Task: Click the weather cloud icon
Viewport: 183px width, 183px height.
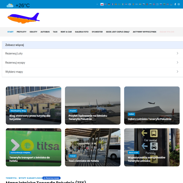Action: click(10, 5)
